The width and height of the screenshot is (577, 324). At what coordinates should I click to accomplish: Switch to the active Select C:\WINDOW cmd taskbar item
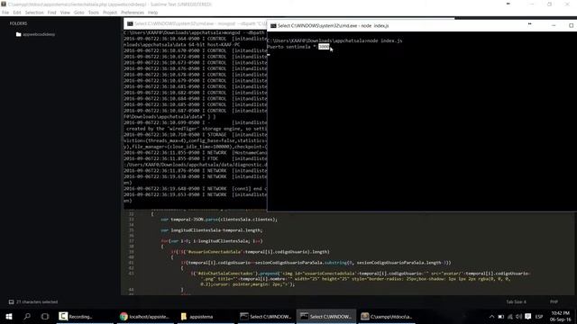click(x=326, y=316)
